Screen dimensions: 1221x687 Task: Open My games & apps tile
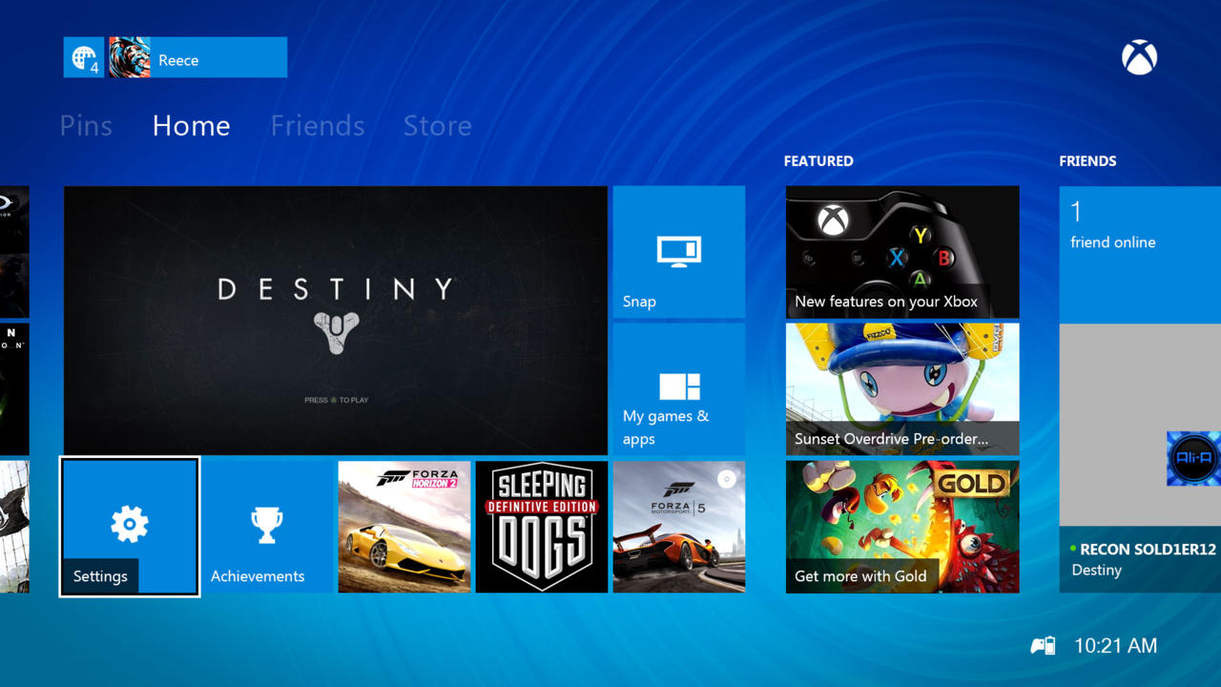[x=678, y=388]
